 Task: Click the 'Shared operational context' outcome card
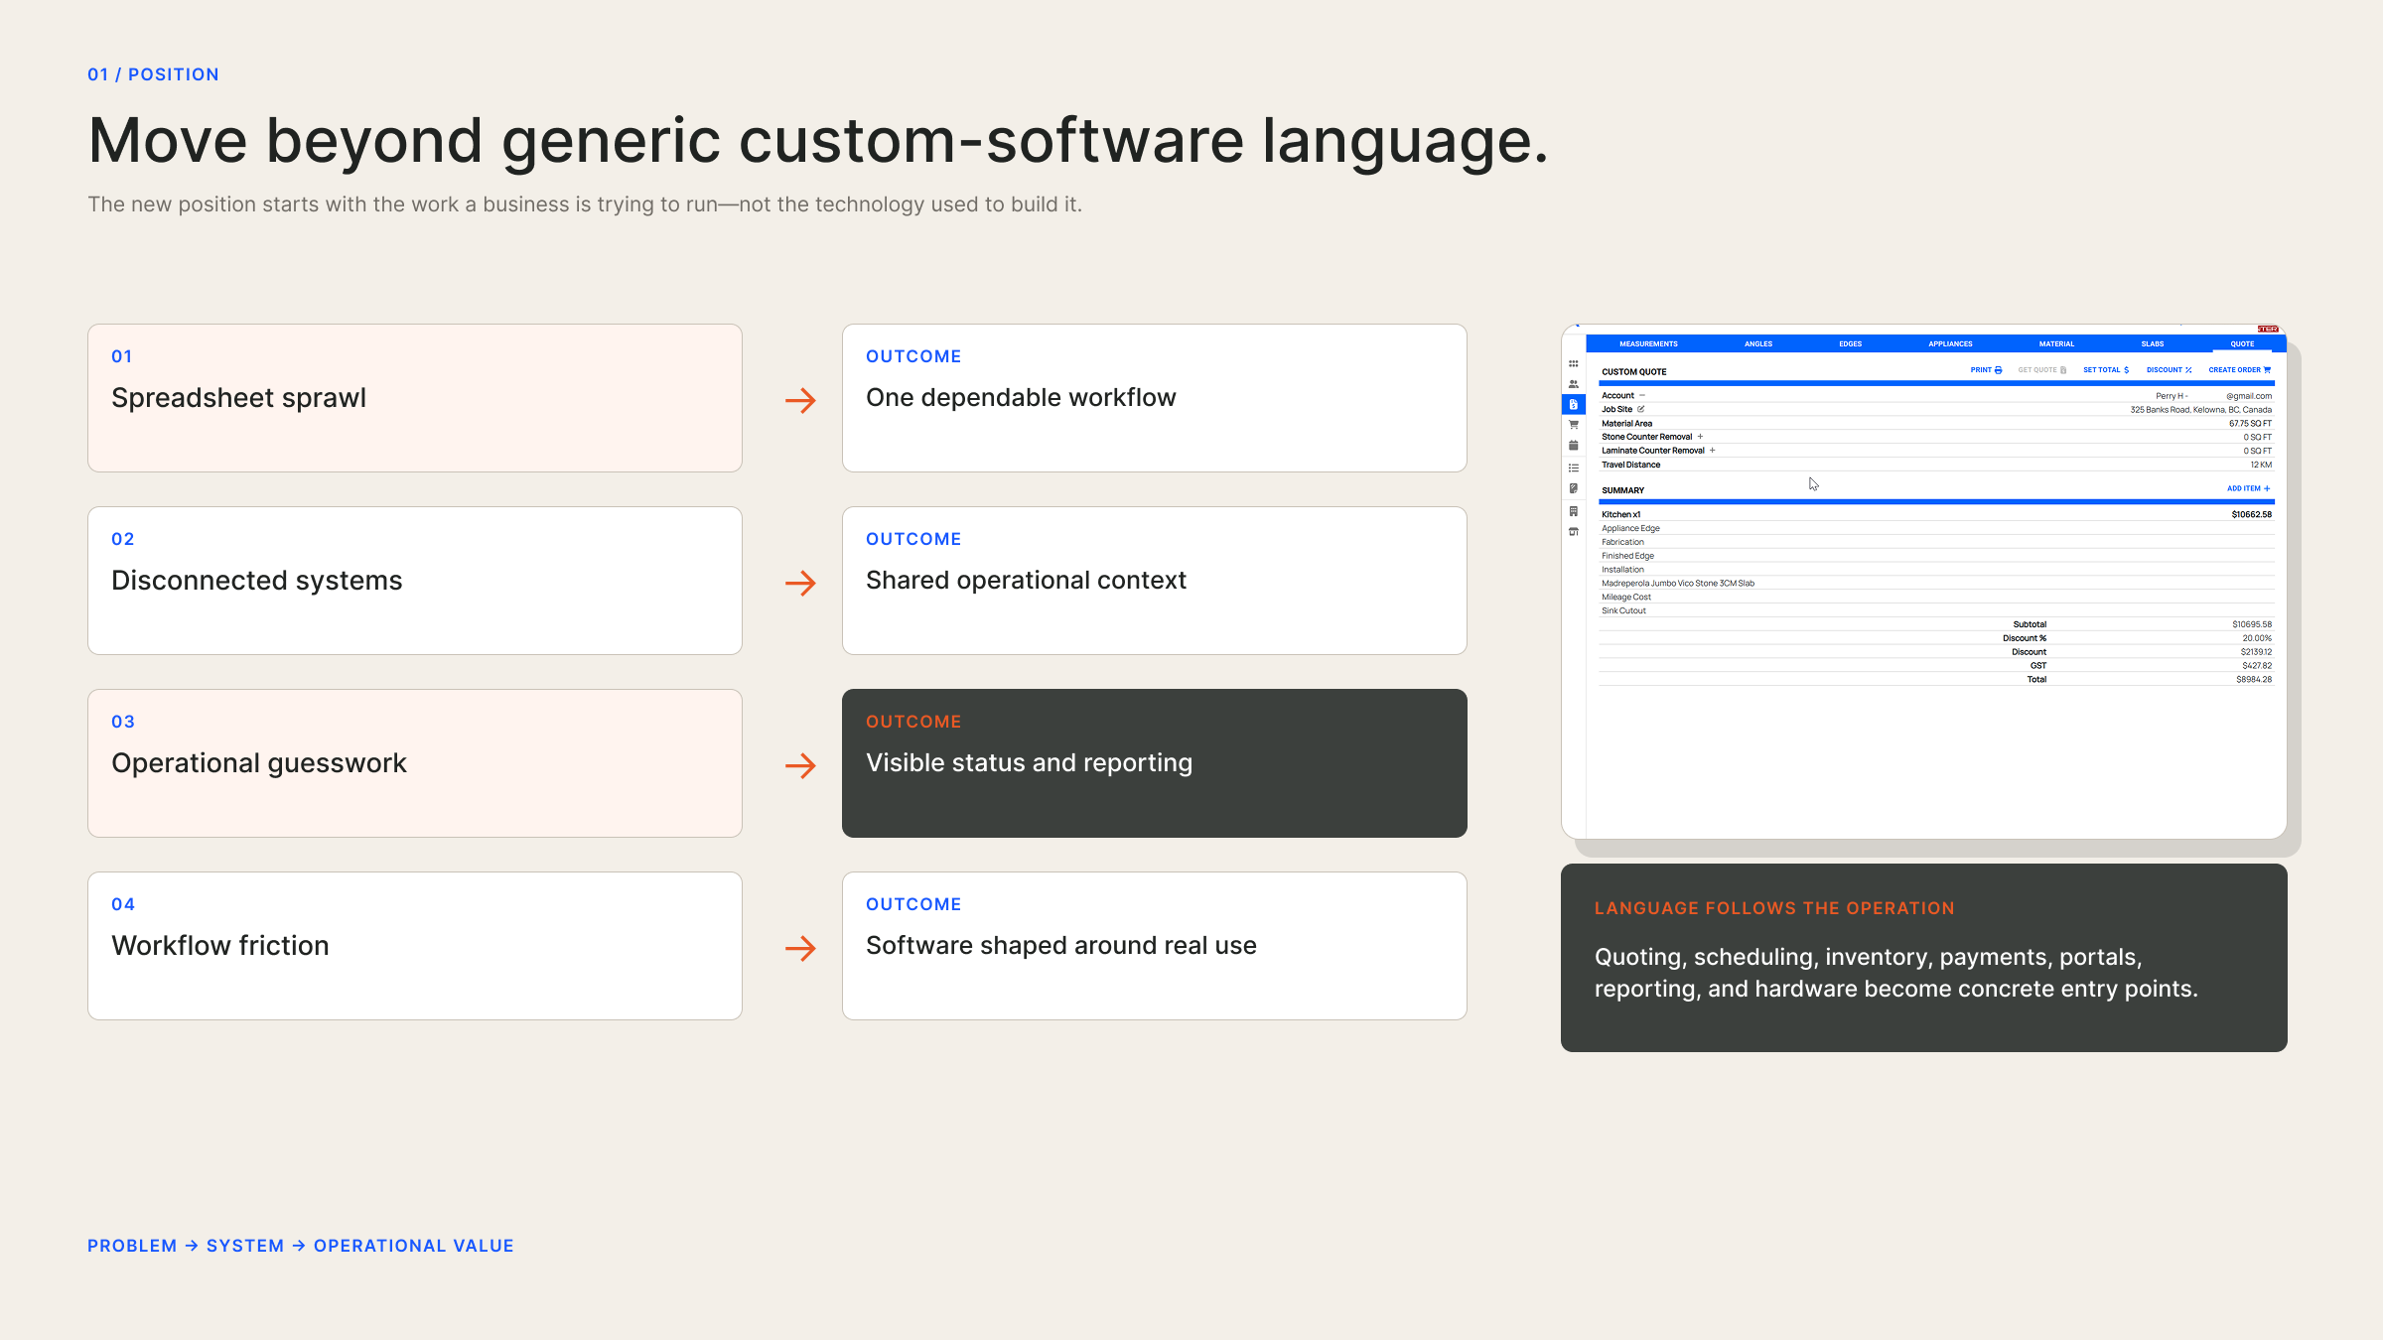tap(1155, 581)
